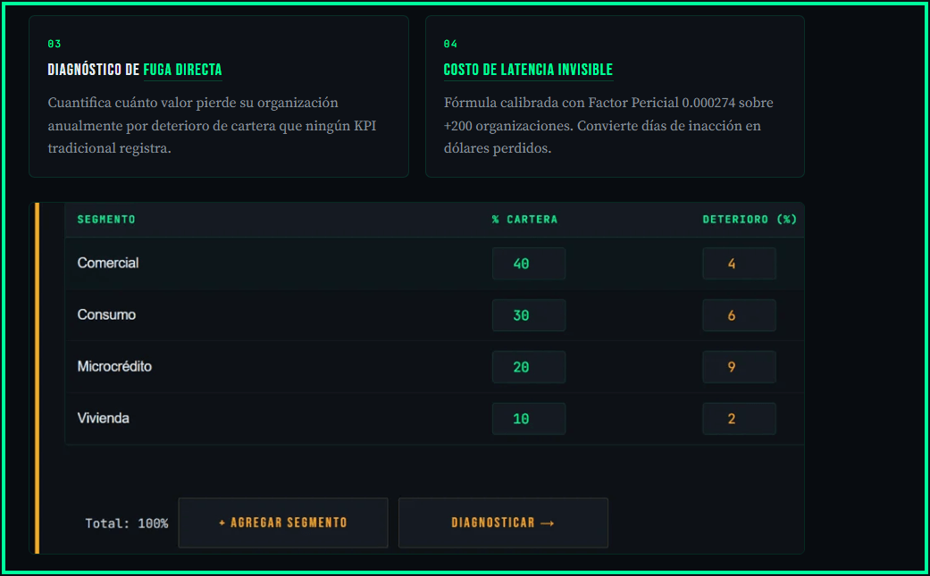Edit the Vivienda % cartera field
The image size is (930, 576).
tap(529, 419)
